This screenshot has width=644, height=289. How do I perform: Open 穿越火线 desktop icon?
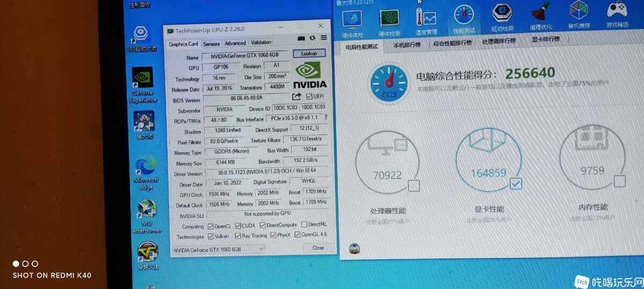148,256
